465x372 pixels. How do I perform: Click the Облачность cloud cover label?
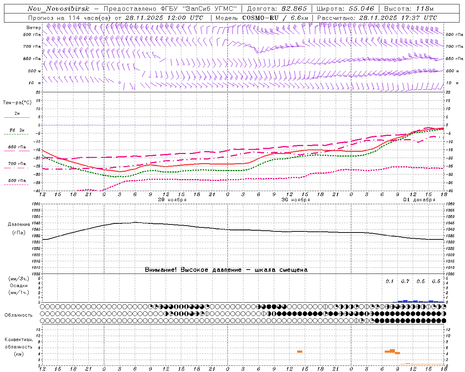(x=19, y=315)
